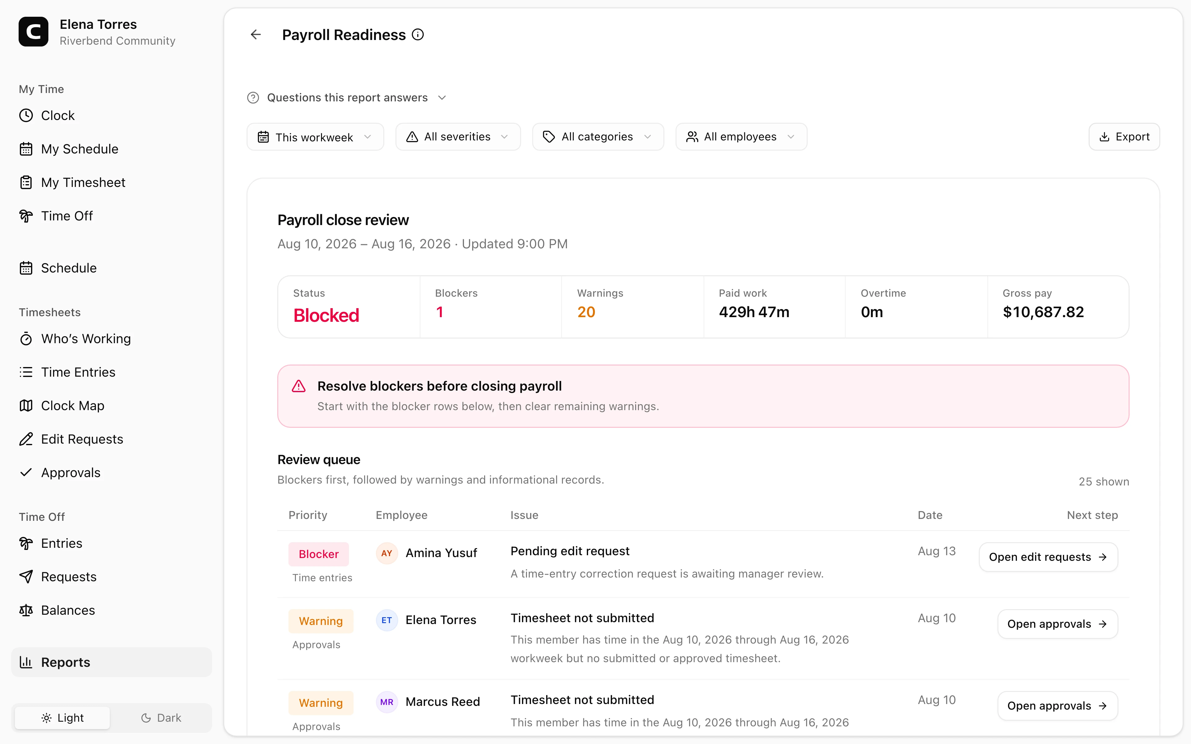
Task: Open My Schedule in the sidebar
Action: [111, 149]
